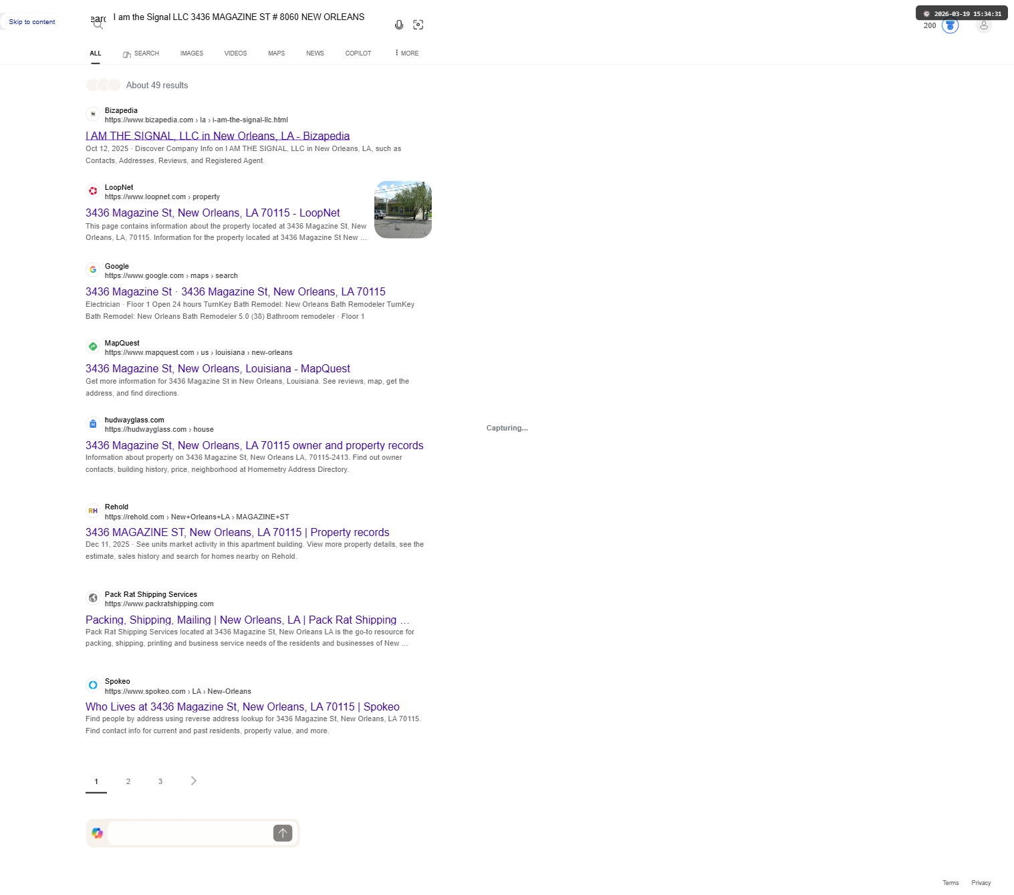
Task: Submit the Copilot chat arrow button
Action: 283,833
